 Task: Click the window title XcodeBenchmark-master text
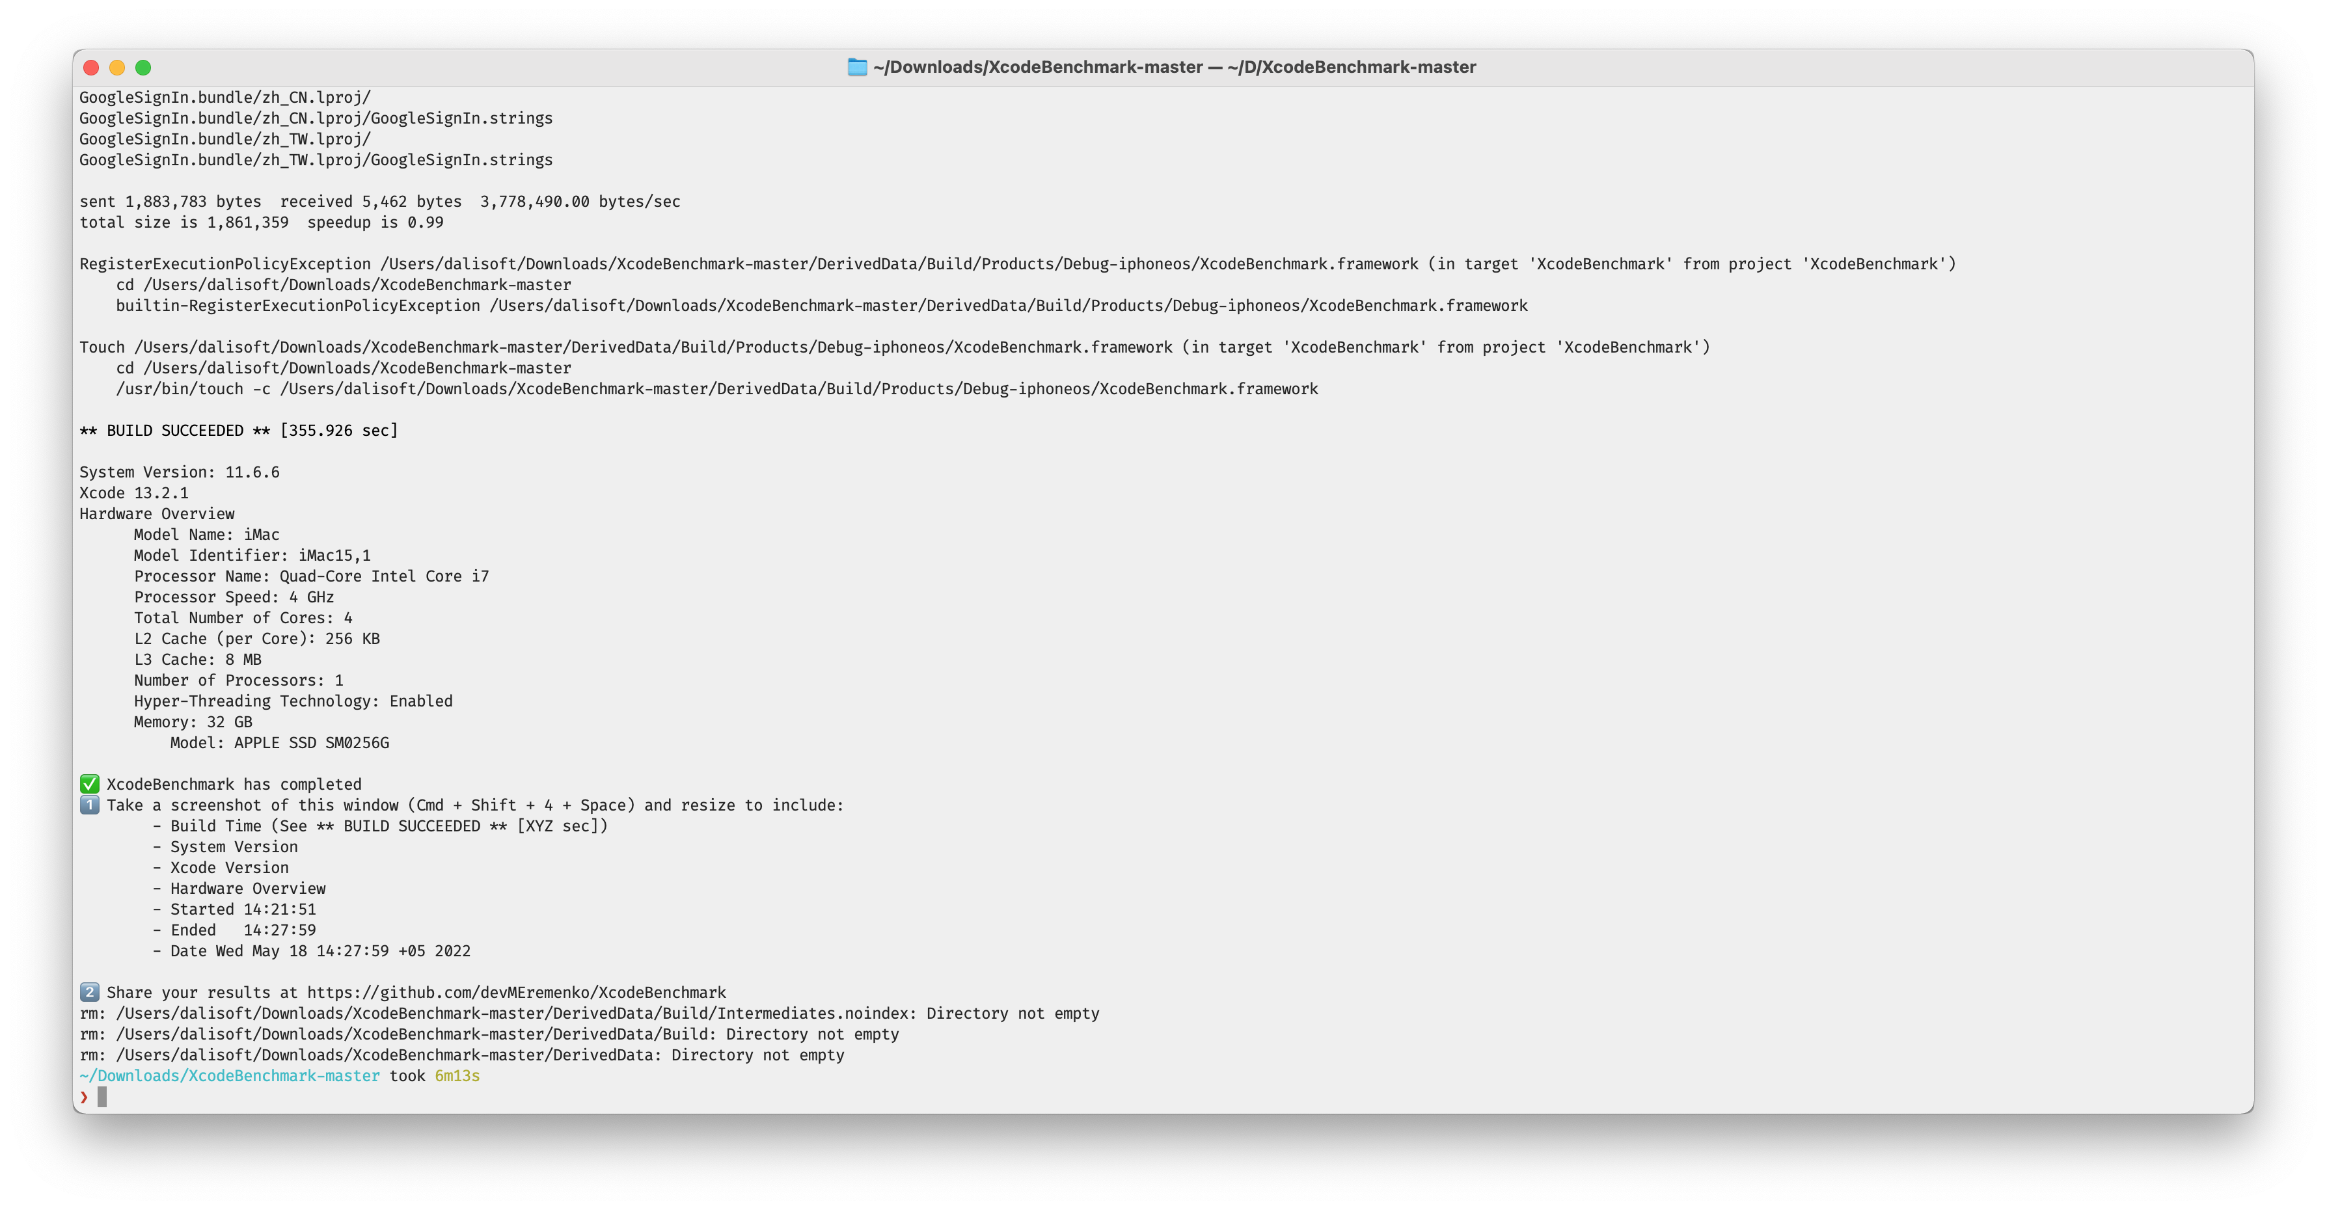(1175, 67)
